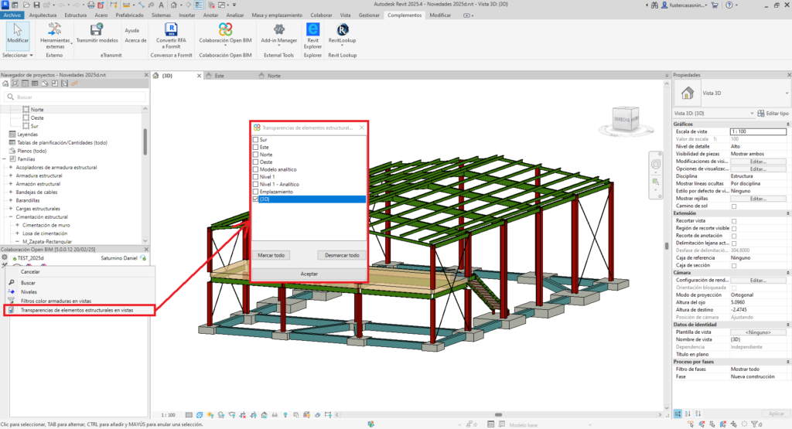Launch Convertir RFA a FormIt

171,29
